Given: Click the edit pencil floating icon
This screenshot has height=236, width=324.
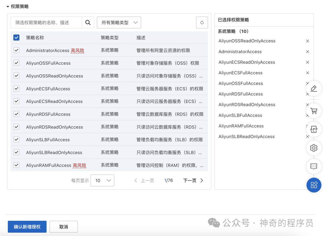Looking at the screenshot, I should coord(314,88).
